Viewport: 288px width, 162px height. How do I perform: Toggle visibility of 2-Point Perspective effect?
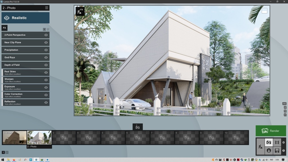[46, 35]
